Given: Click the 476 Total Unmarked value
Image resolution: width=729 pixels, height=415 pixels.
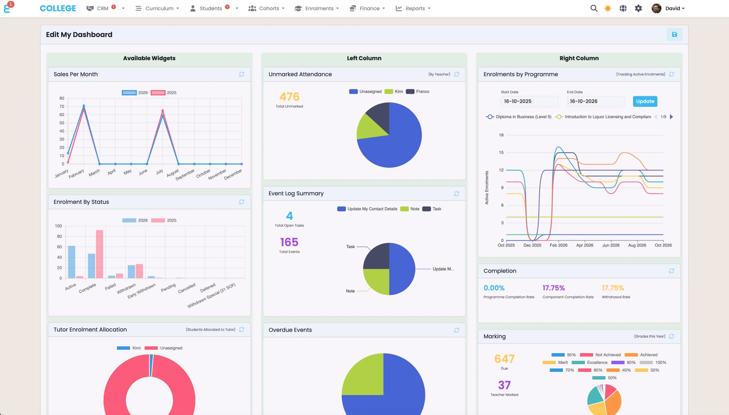Looking at the screenshot, I should coord(289,97).
